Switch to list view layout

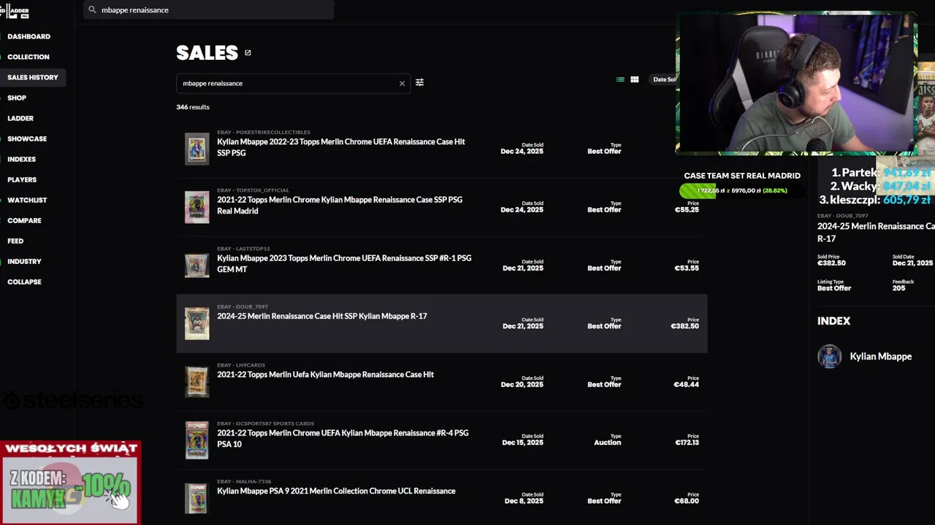tap(620, 79)
